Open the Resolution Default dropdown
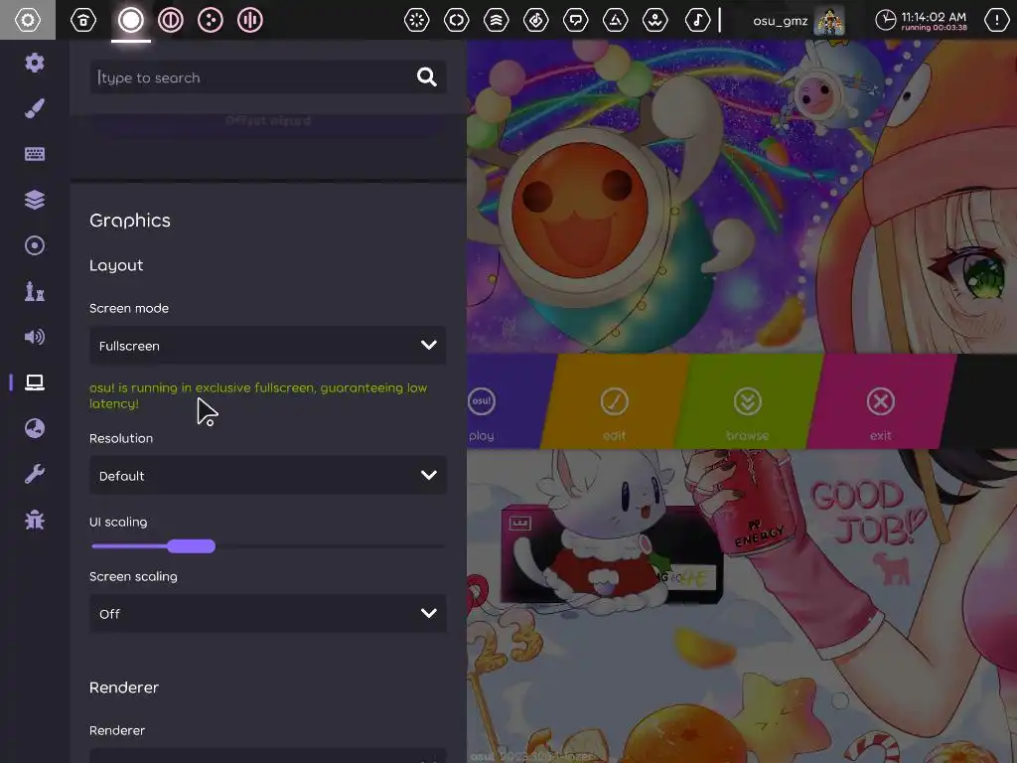 [267, 476]
